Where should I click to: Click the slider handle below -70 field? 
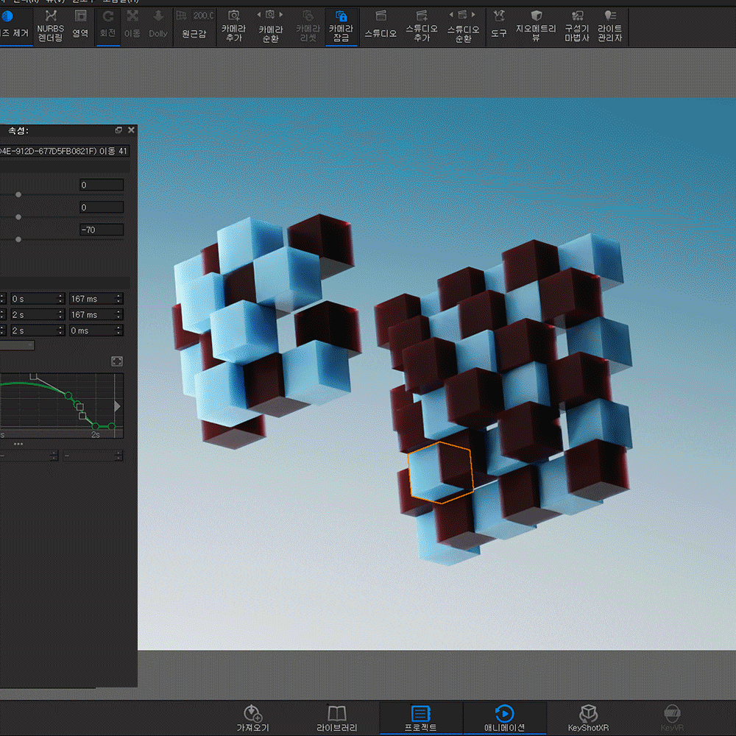pos(18,239)
